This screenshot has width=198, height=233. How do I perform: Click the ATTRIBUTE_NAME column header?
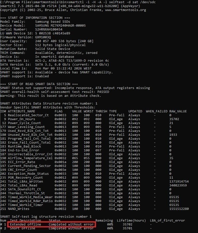[21, 111]
